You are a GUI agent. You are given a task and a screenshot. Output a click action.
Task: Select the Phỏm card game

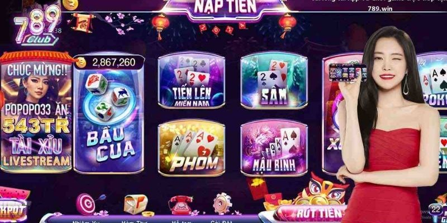(191, 148)
